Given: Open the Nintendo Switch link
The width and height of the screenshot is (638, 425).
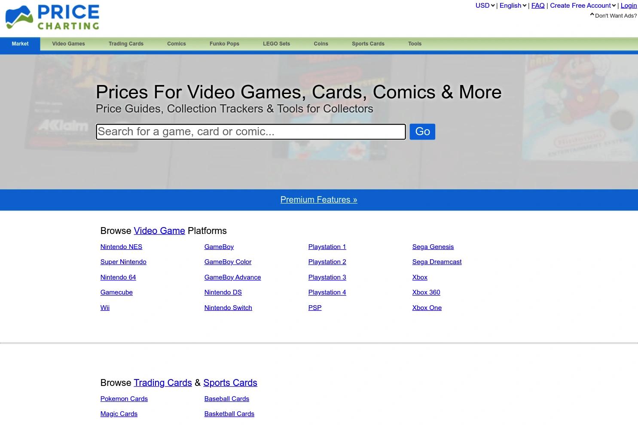Looking at the screenshot, I should point(228,308).
